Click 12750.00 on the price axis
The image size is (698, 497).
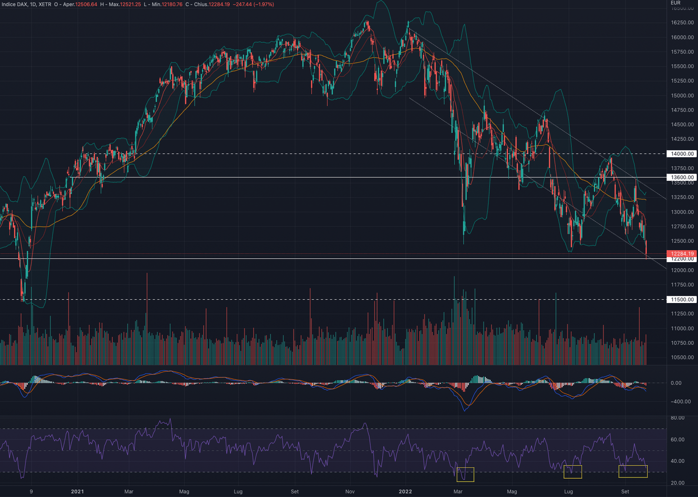[682, 227]
